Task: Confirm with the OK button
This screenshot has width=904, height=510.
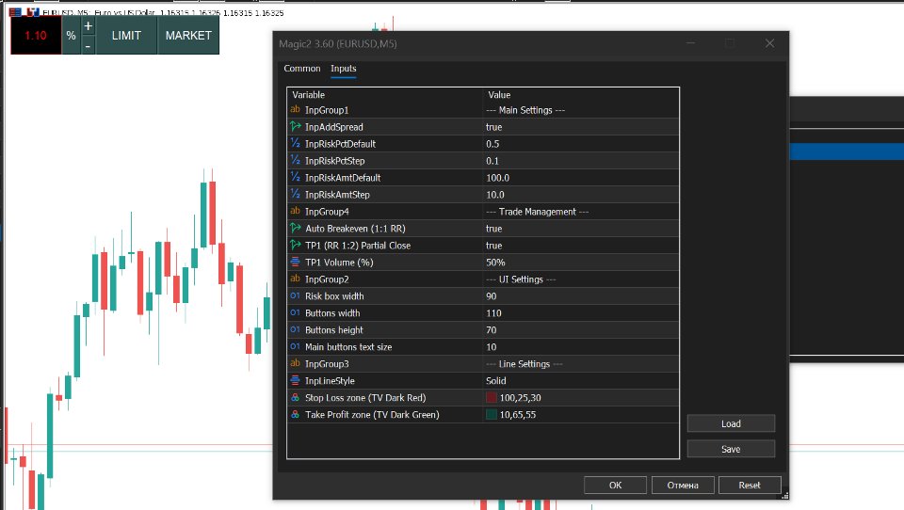Action: (x=615, y=486)
